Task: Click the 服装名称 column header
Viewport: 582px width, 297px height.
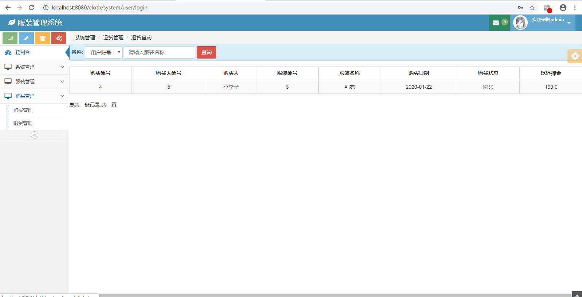Action: (350, 73)
